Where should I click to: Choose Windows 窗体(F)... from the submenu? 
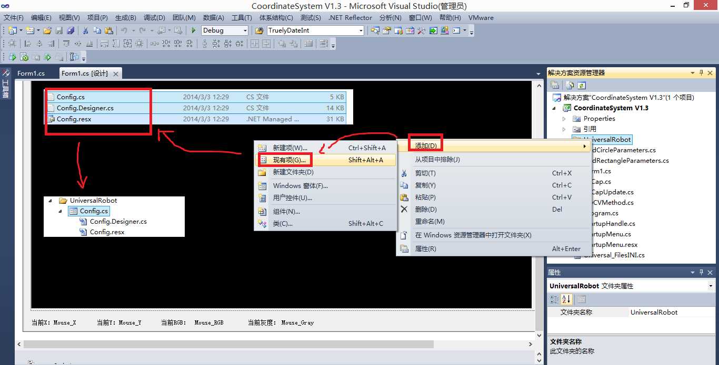(x=324, y=186)
